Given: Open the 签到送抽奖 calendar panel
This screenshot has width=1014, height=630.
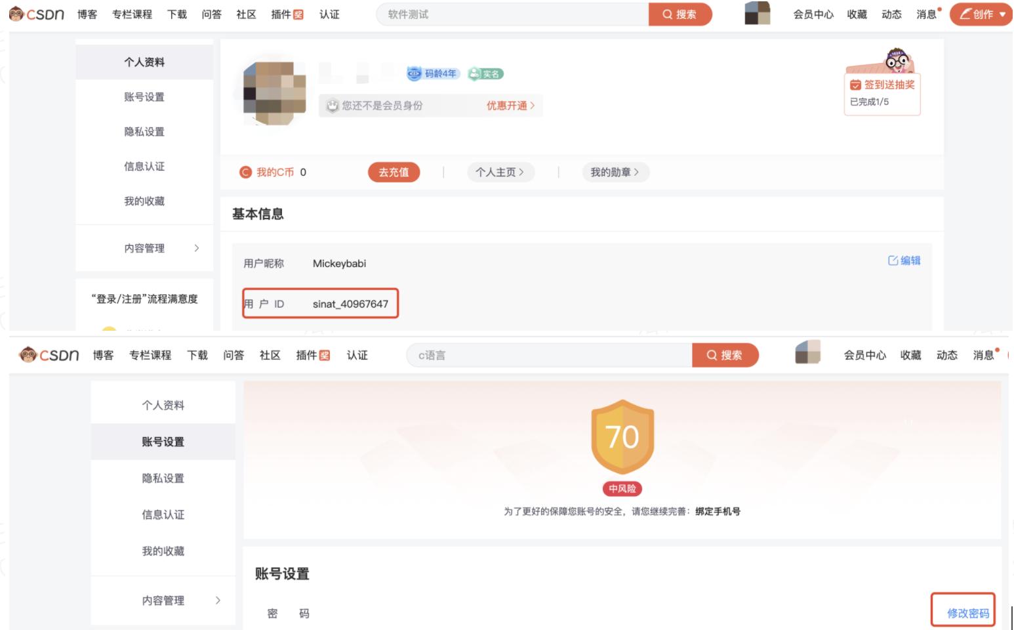Looking at the screenshot, I should pos(882,84).
